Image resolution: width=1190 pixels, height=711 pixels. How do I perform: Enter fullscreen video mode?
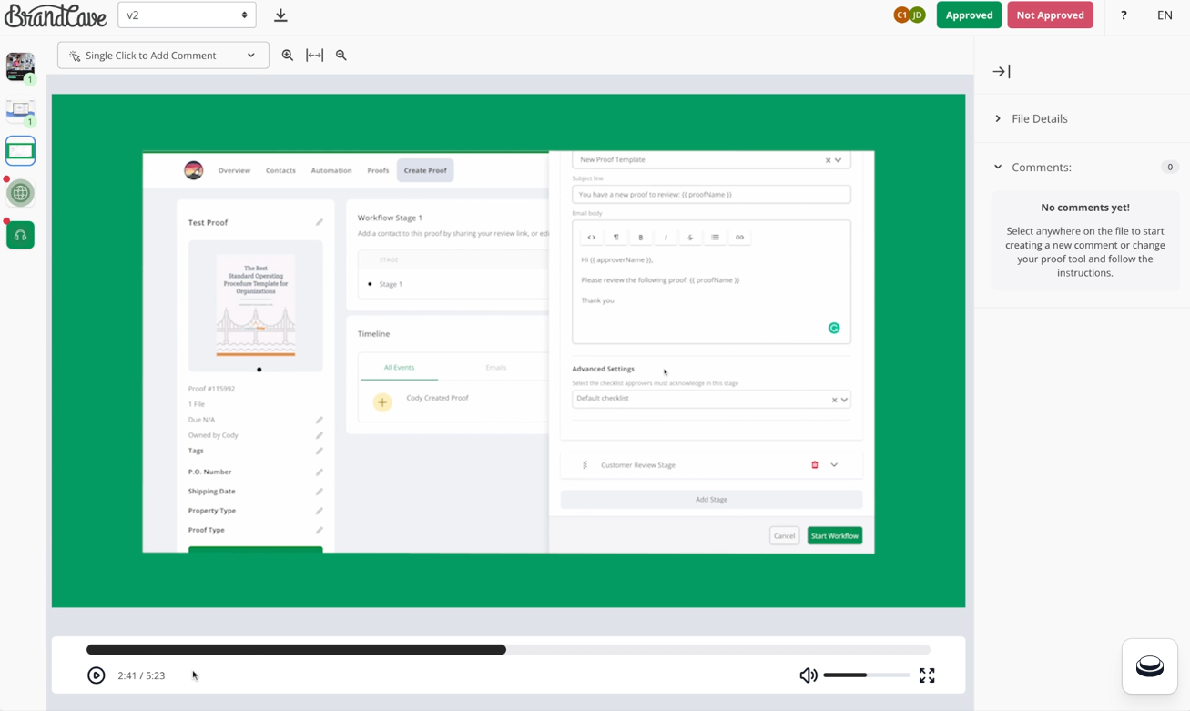click(x=927, y=675)
